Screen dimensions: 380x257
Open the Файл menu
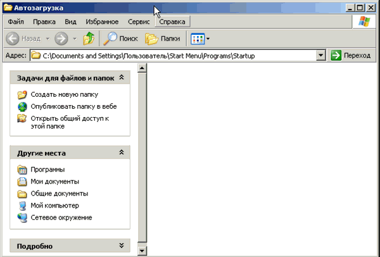pos(16,22)
